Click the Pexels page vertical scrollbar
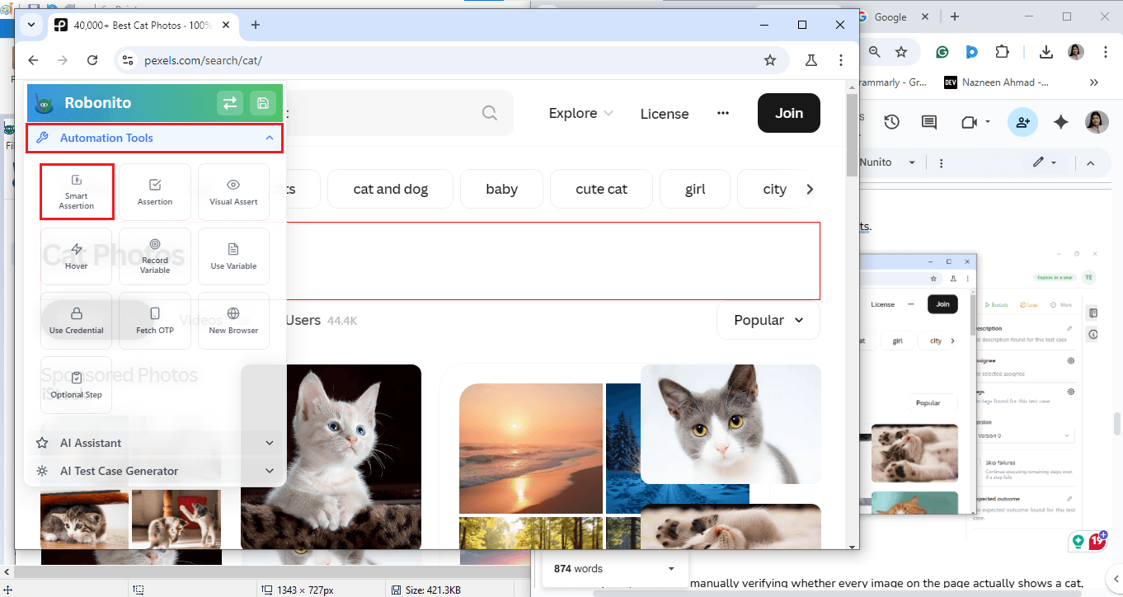Screen dimensions: 1123x597 (x=852, y=134)
